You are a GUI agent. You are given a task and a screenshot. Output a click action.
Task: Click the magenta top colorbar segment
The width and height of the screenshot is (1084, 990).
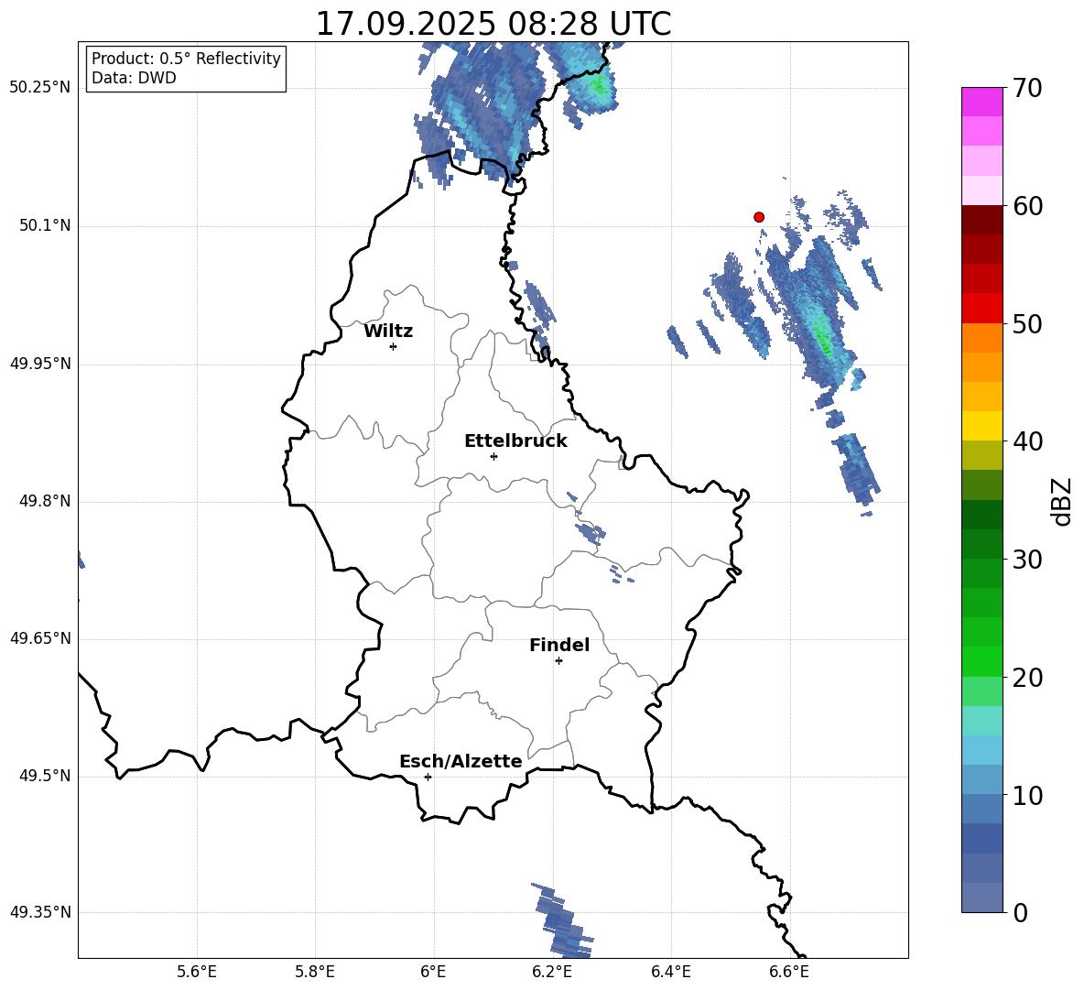(982, 102)
